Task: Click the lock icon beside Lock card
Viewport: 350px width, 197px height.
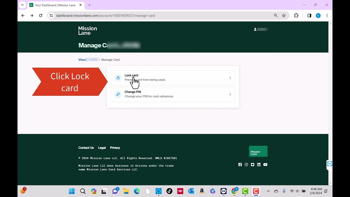Action: [x=118, y=78]
